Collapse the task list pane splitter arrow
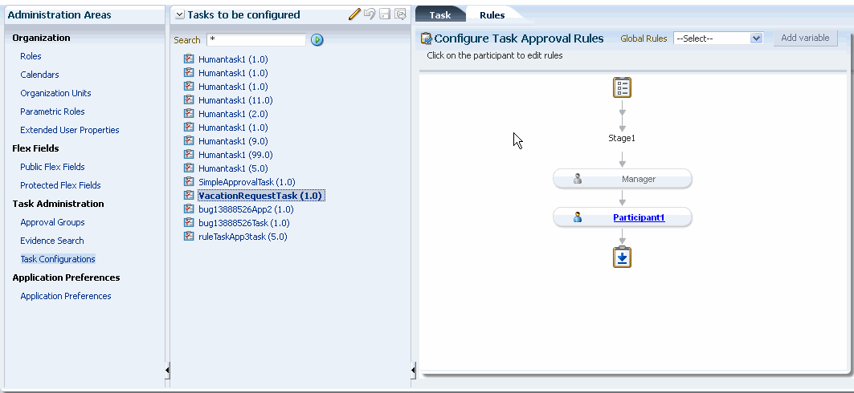Screen dimensions: 854x393 414,371
